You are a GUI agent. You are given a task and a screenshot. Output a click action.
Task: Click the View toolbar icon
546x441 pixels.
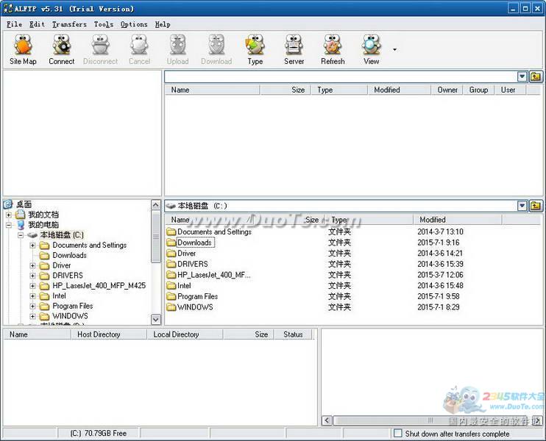tap(371, 49)
